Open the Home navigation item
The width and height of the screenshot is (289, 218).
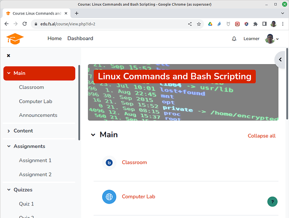tap(55, 38)
